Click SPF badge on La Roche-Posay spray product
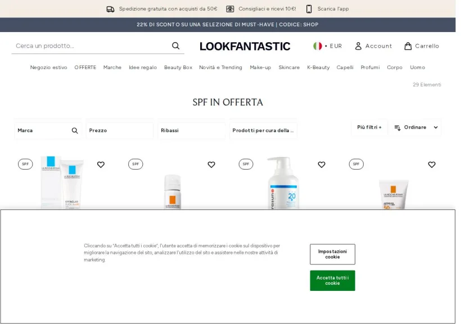461x324 pixels. pos(135,164)
